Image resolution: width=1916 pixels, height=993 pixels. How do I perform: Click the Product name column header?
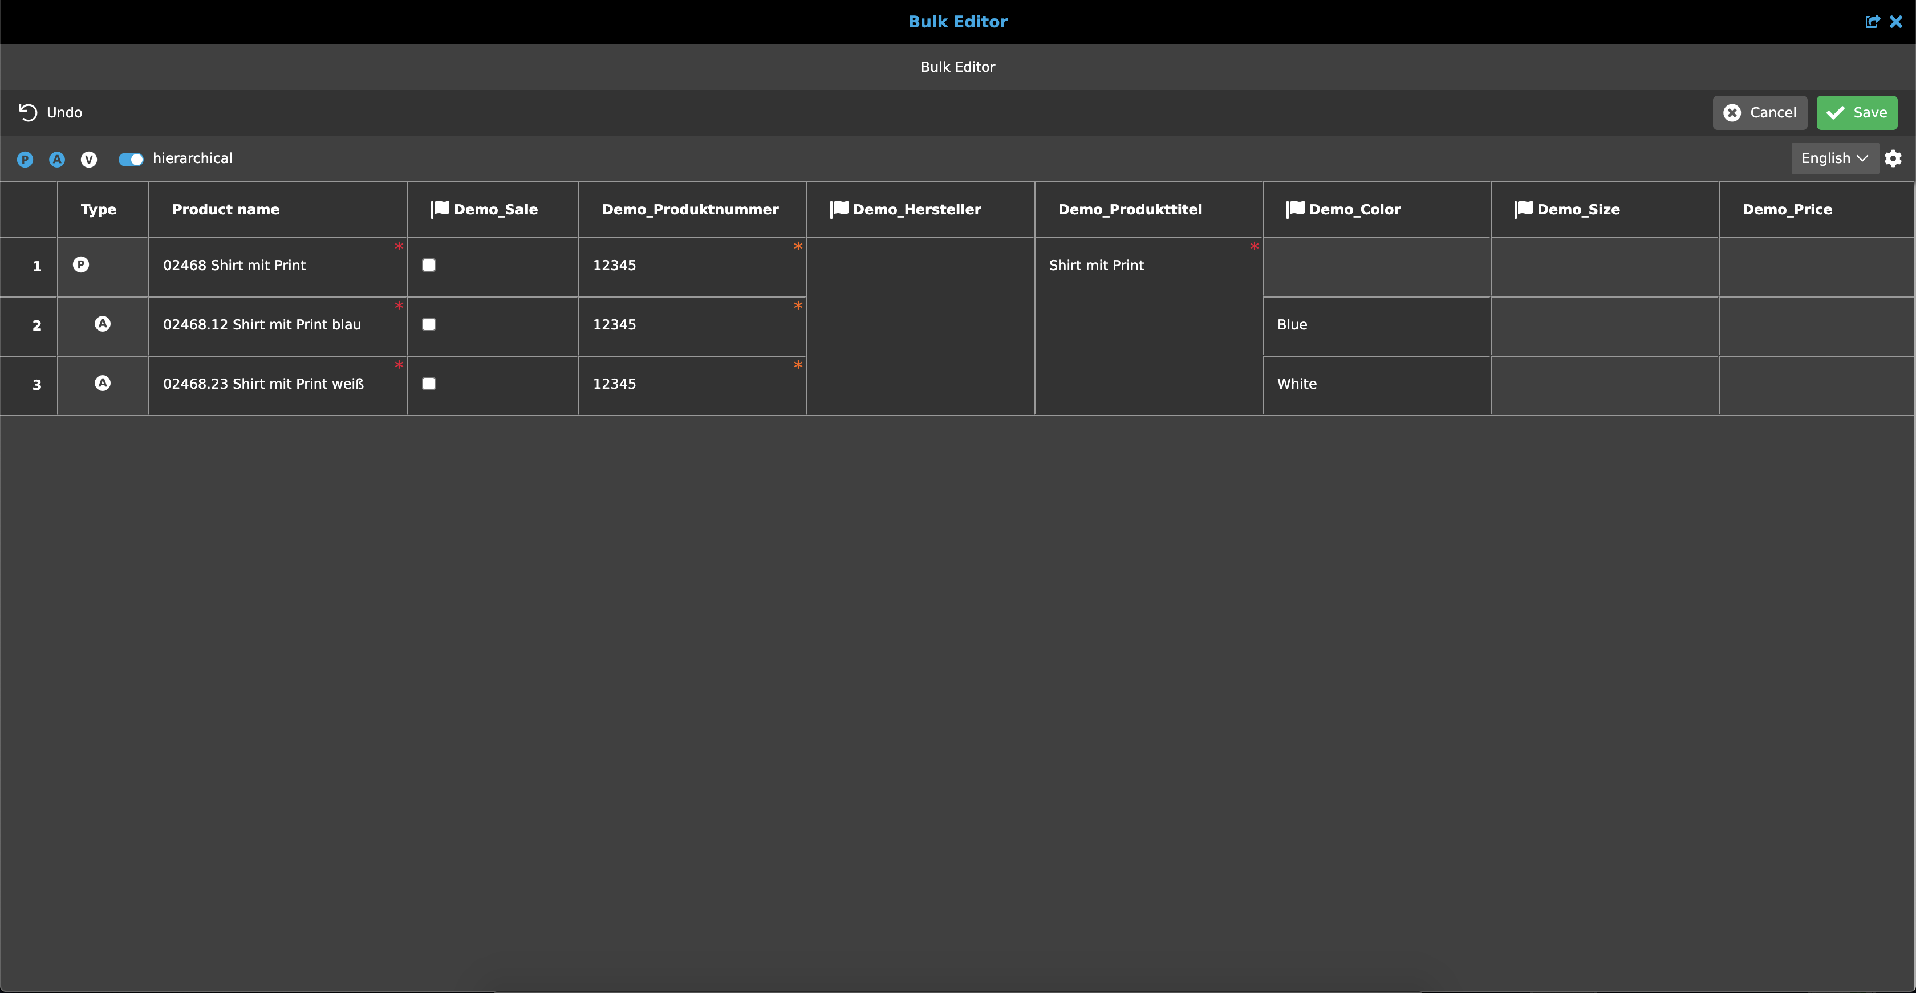[x=226, y=210]
